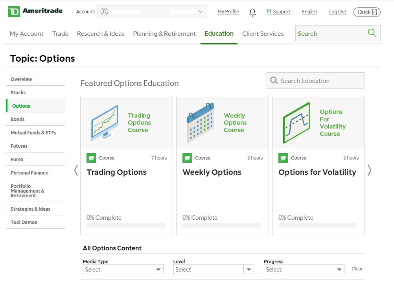
Task: Click the green search magnifier icon
Action: point(372,33)
